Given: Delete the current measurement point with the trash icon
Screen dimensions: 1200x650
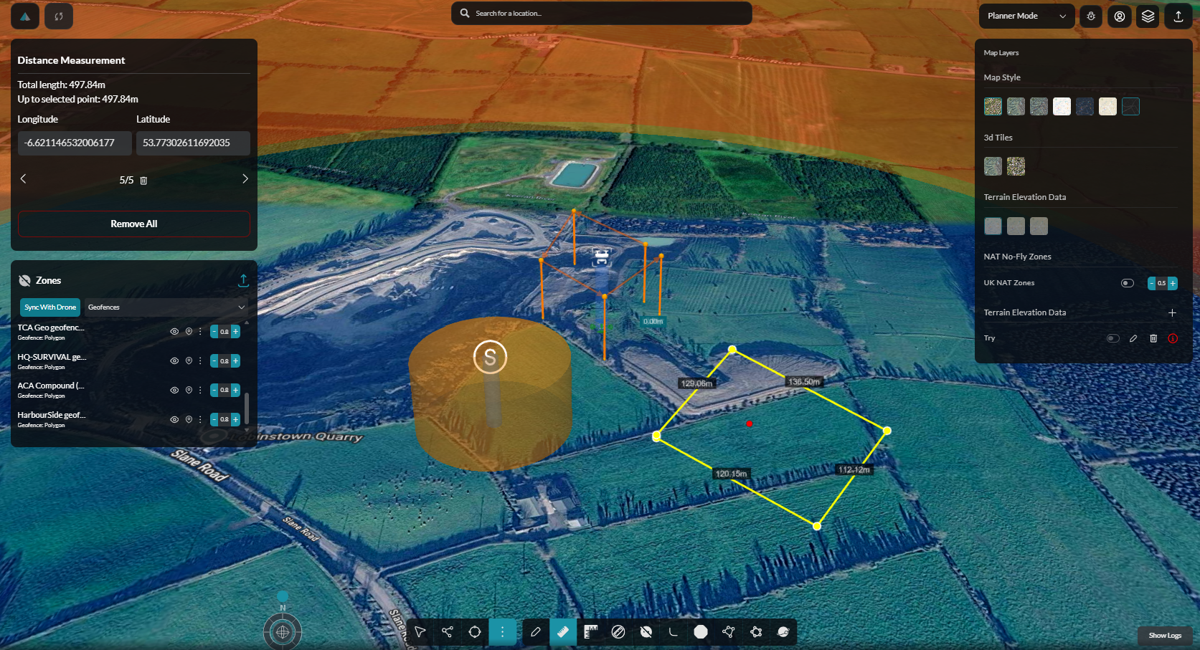Looking at the screenshot, I should tap(143, 181).
